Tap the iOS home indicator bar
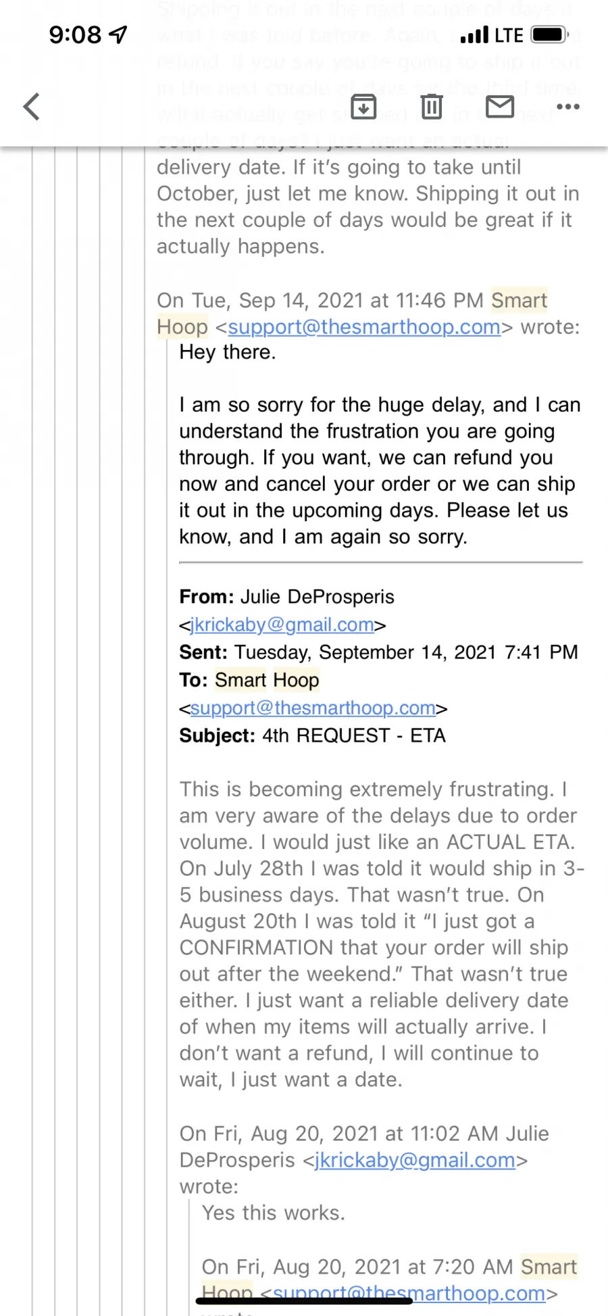 click(x=304, y=1300)
